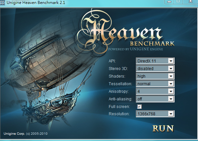Image resolution: width=198 pixels, height=141 pixels.
Task: Open the Resolution dropdown showing 1366x768
Action: tap(155, 114)
